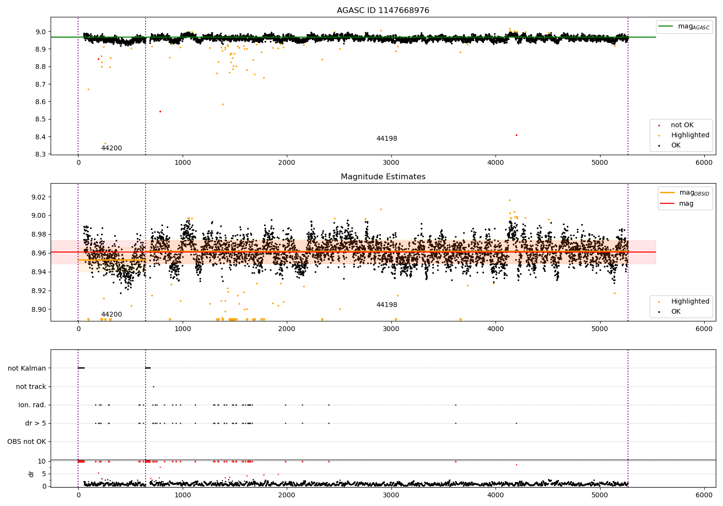Screen dimensions: 723x506
Task: Click the 8.5 y-tick label on top plot
Action: pyautogui.click(x=41, y=120)
